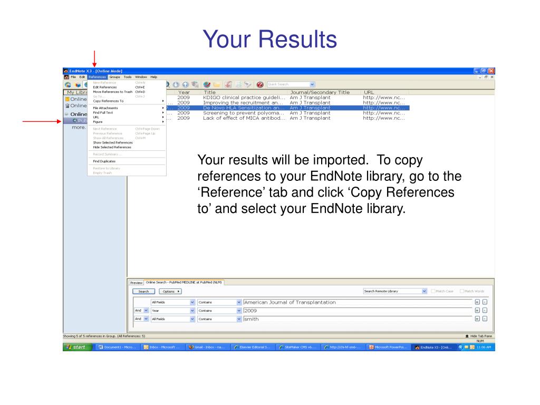Click the second mode icon in toolbar

(x=78, y=84)
